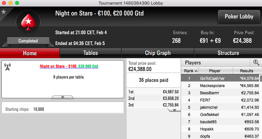Click the favorite star icon
Screen dimensions: 262x139
click(4, 12)
